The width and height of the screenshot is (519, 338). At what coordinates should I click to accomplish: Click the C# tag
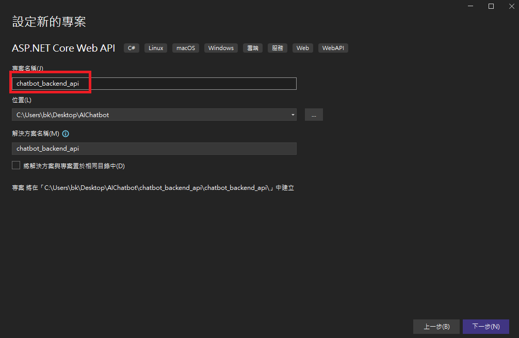pyautogui.click(x=132, y=48)
